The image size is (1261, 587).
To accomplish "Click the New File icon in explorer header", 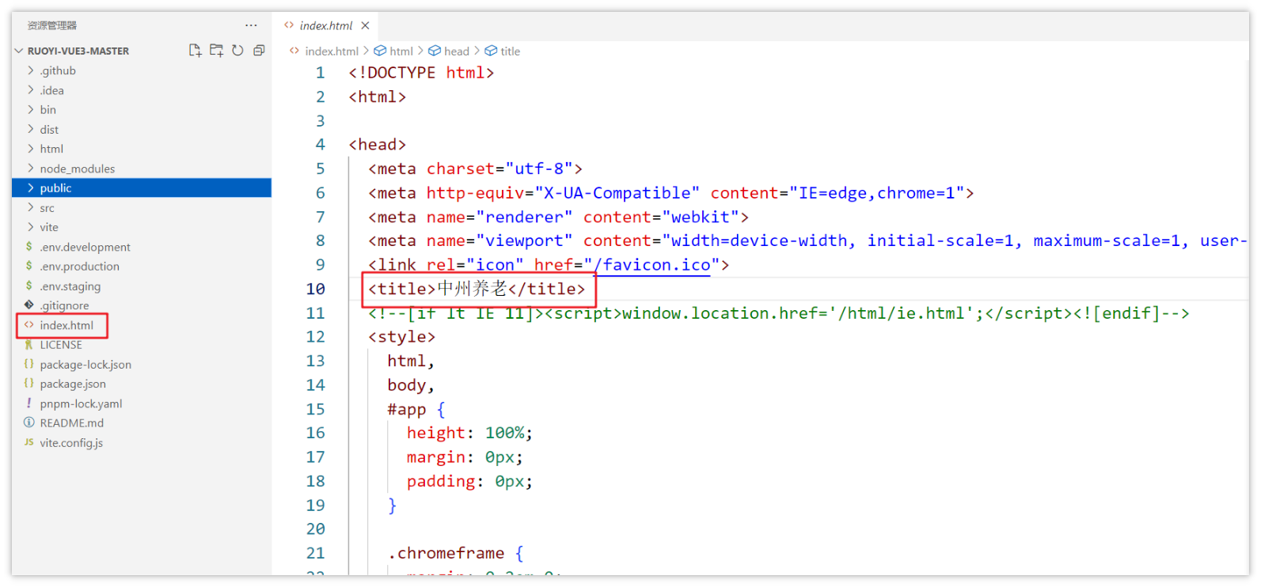I will pos(195,51).
